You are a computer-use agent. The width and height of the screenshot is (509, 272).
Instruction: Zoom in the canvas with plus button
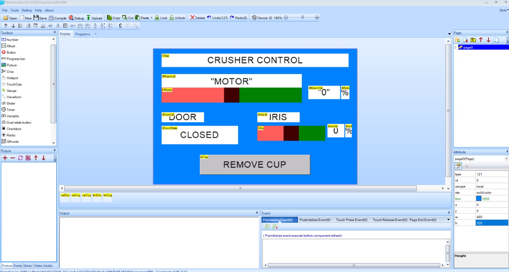pyautogui.click(x=317, y=18)
